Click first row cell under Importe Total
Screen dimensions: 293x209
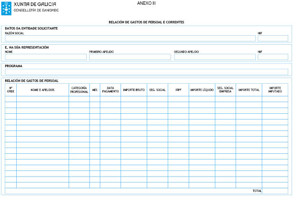(x=249, y=99)
